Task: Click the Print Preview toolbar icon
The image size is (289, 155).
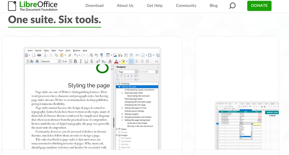Action: [44, 55]
